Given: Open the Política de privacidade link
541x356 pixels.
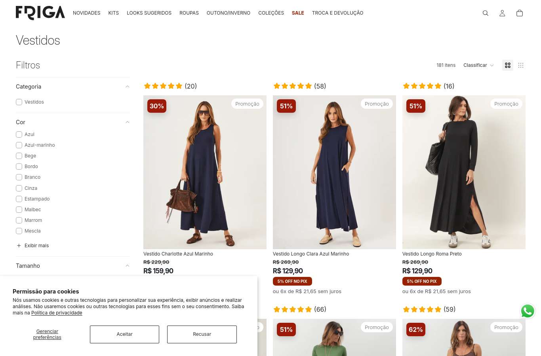Looking at the screenshot, I should coord(57,313).
